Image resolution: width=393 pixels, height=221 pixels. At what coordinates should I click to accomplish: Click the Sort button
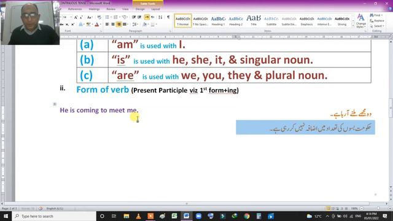tap(160, 17)
